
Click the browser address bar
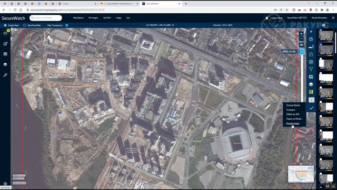151,10
